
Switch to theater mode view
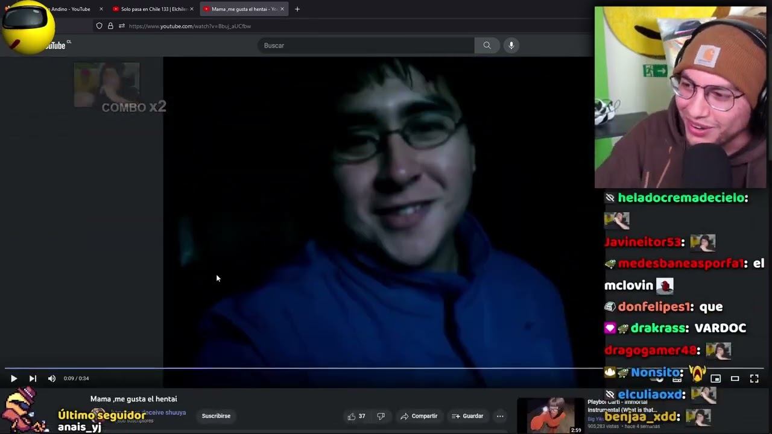pos(735,379)
